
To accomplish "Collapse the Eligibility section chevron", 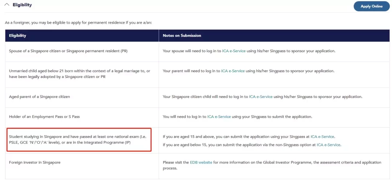I will pos(7,4).
